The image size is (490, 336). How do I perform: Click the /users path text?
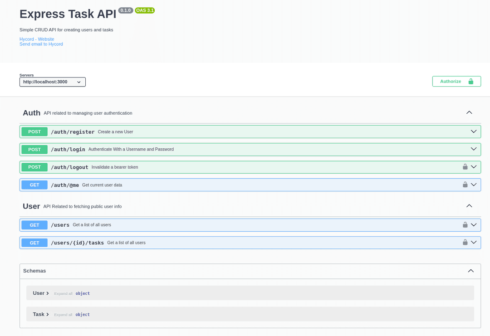point(60,225)
